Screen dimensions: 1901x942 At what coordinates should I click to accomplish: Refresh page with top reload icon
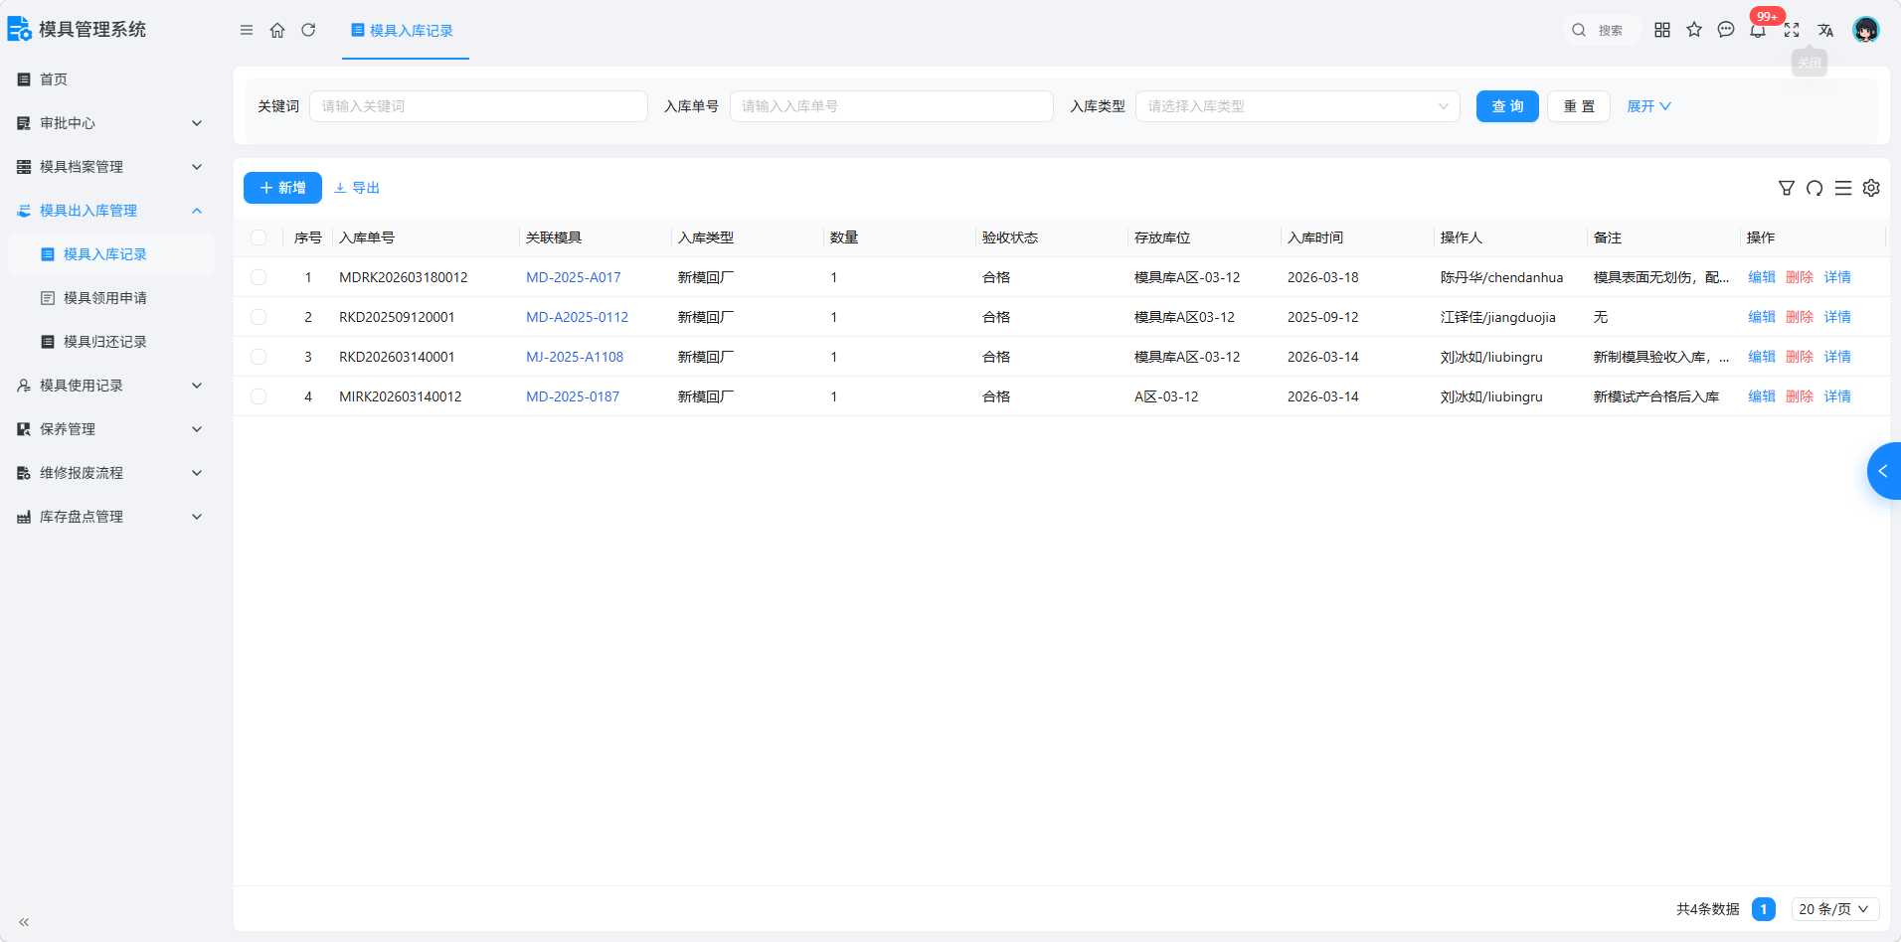tap(308, 30)
